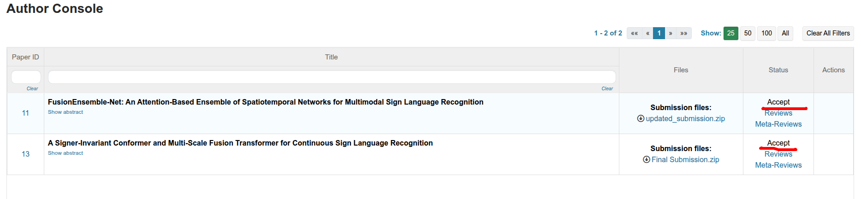Select page 1 in pagination

click(x=659, y=33)
